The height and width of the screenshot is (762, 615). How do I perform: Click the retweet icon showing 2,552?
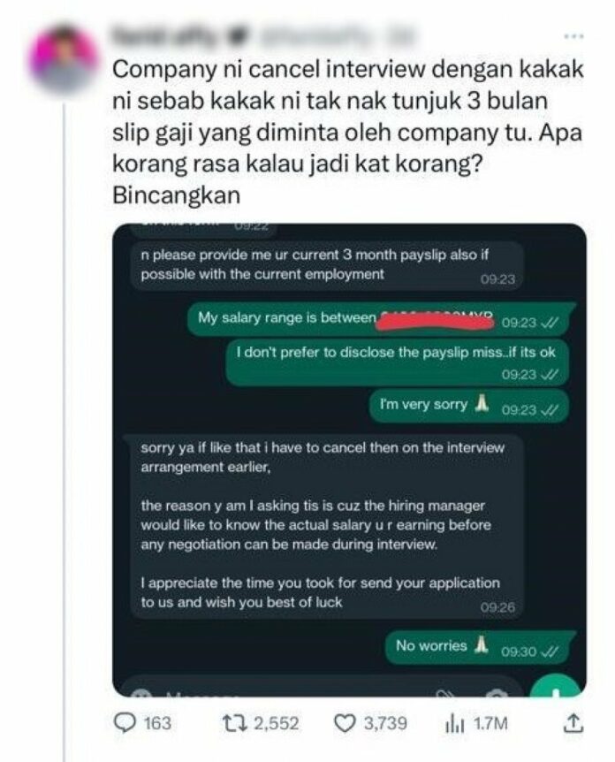(x=234, y=723)
